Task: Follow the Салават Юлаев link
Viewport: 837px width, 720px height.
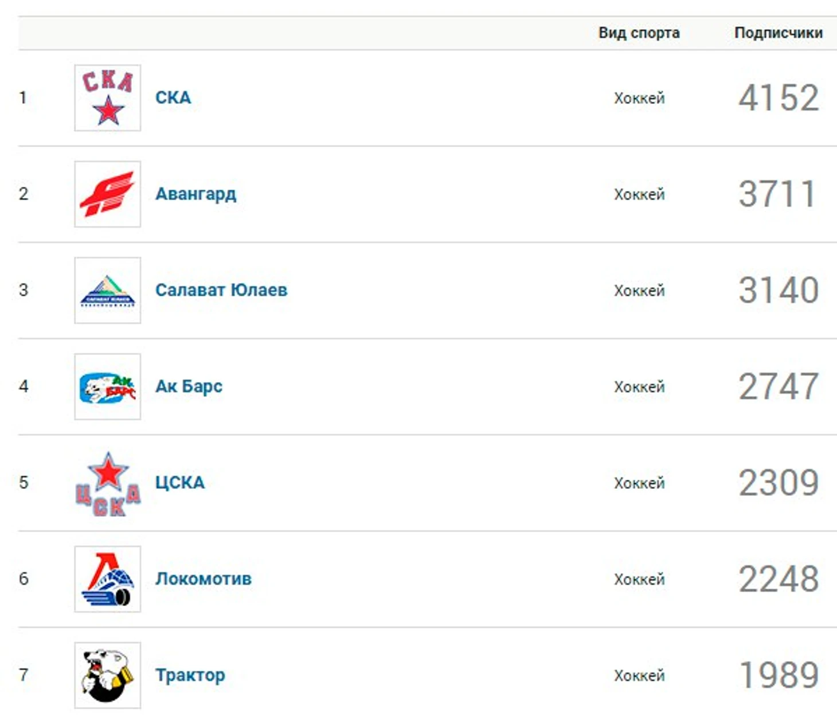Action: click(x=221, y=290)
